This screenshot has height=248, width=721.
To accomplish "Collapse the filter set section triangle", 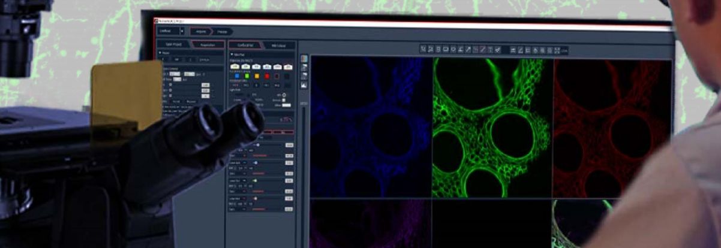I will (232, 54).
